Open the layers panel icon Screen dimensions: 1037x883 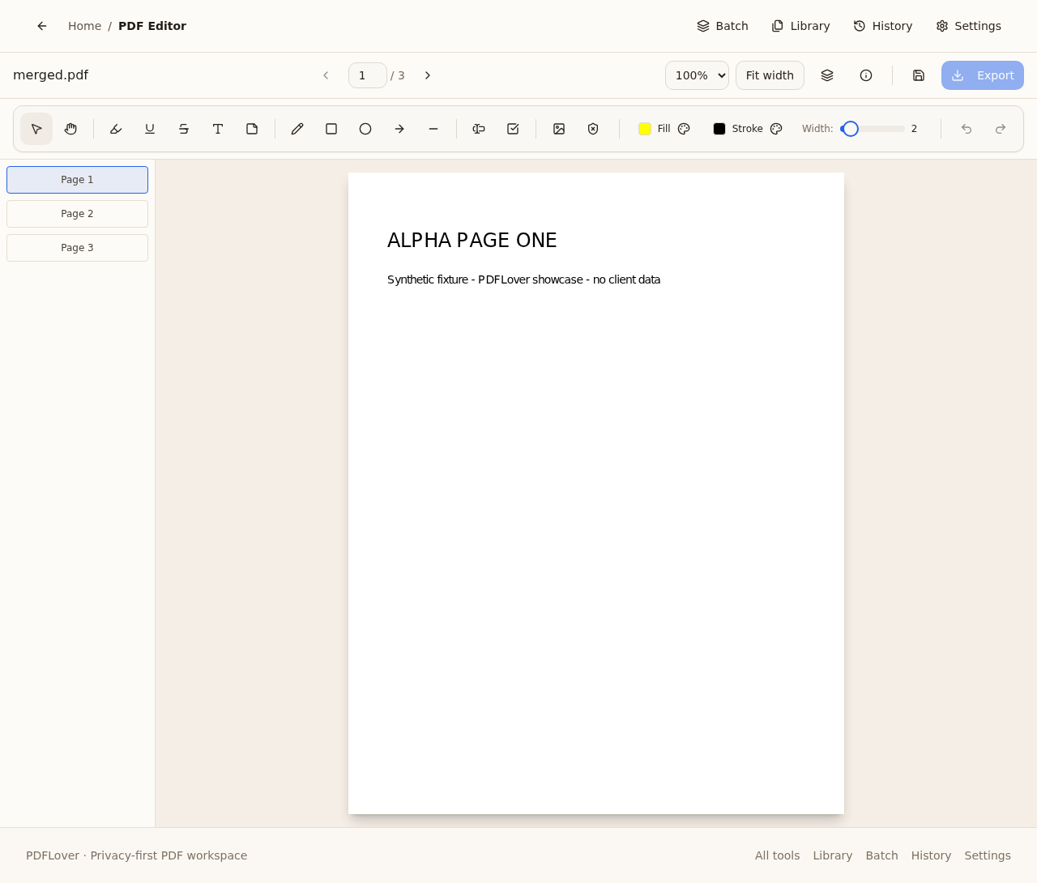coord(827,75)
